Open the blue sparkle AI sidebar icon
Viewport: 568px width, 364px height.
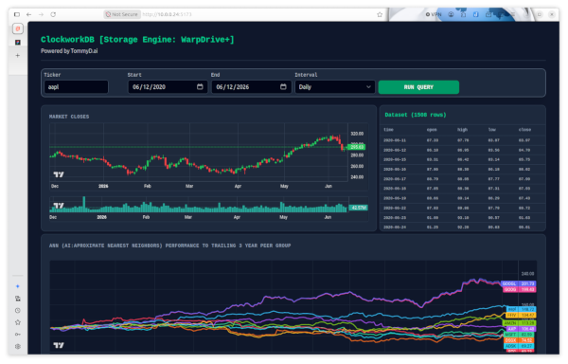pyautogui.click(x=18, y=286)
